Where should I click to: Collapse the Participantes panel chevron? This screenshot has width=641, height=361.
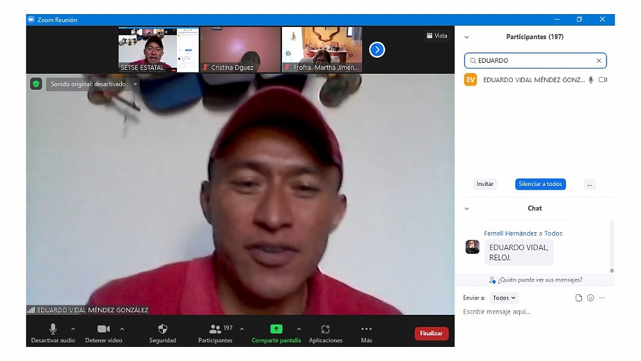pos(467,37)
